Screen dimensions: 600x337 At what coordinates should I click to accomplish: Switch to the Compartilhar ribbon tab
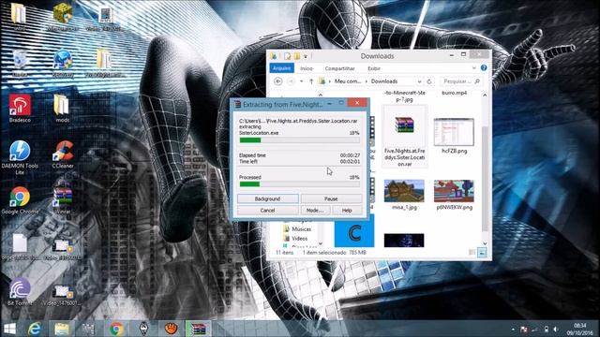click(339, 68)
